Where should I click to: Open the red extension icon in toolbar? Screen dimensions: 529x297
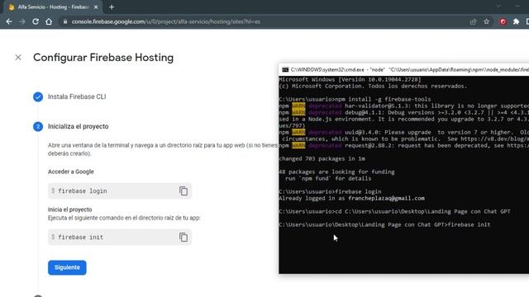coord(503,21)
